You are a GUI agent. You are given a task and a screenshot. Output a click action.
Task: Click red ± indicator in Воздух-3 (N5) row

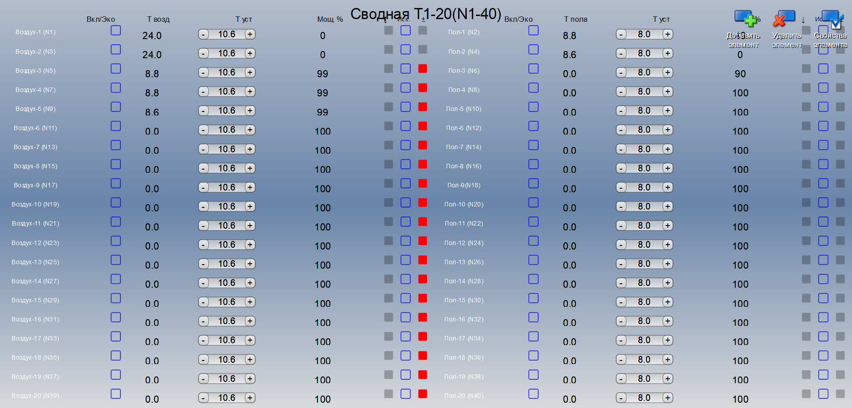coord(423,68)
